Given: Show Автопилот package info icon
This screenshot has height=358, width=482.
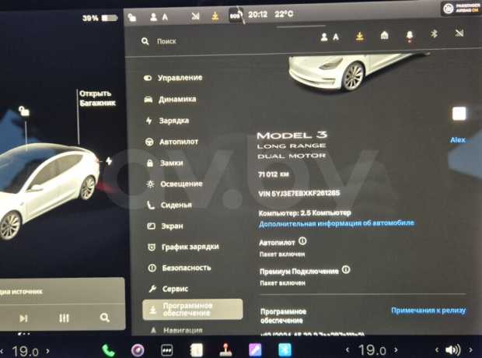Looking at the screenshot, I should (x=302, y=241).
